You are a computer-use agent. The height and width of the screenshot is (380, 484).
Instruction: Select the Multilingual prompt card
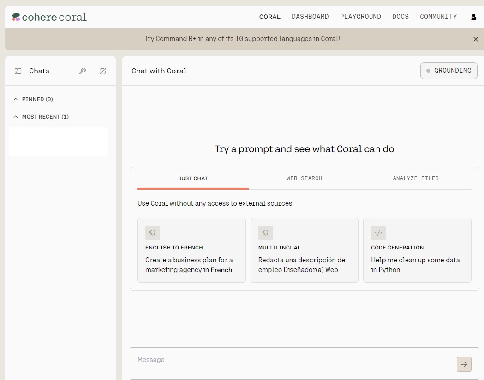304,250
